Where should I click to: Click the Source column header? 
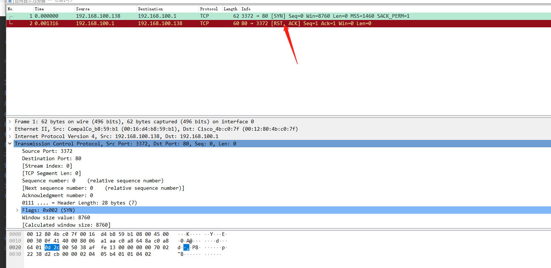[83, 9]
